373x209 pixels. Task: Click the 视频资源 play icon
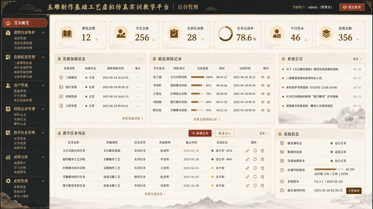point(61,96)
